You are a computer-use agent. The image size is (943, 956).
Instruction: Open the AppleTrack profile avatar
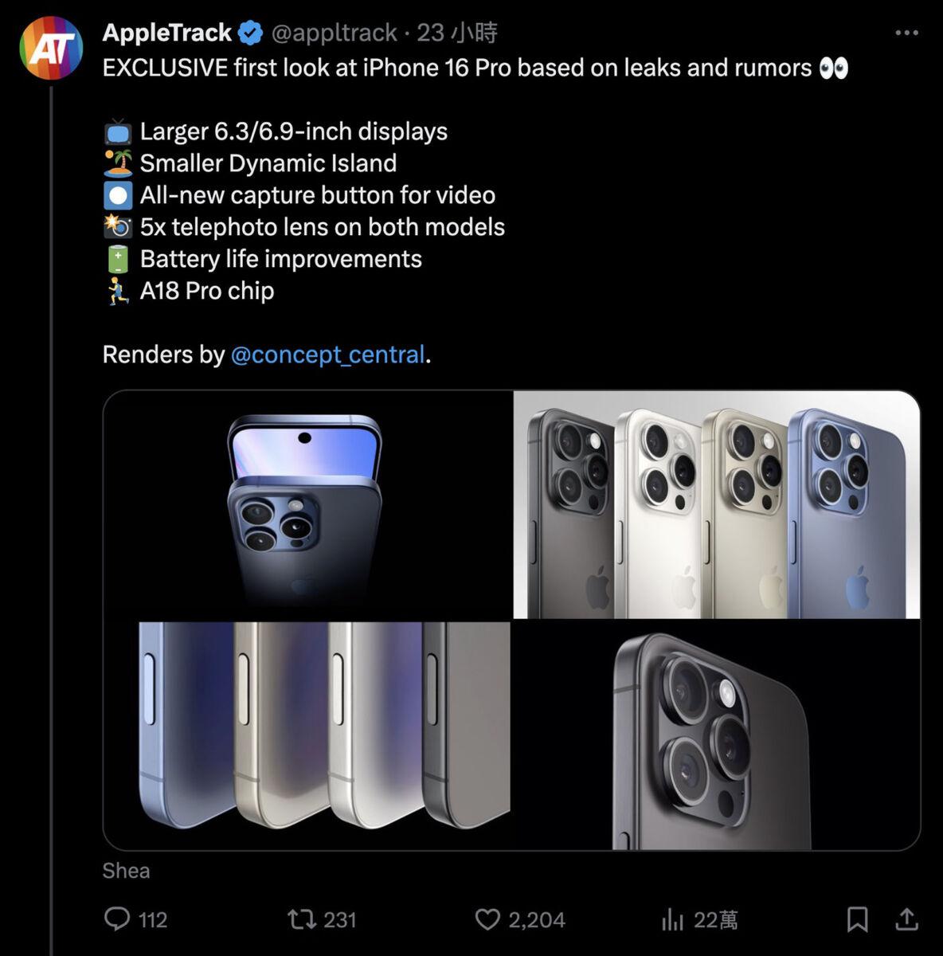52,49
